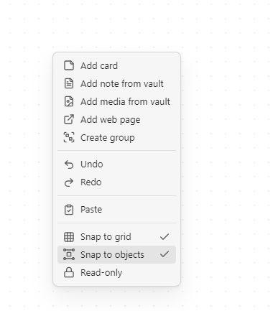Screen dimensions: 273x311
Task: Click the image file icon for Add media
Action: click(x=69, y=101)
